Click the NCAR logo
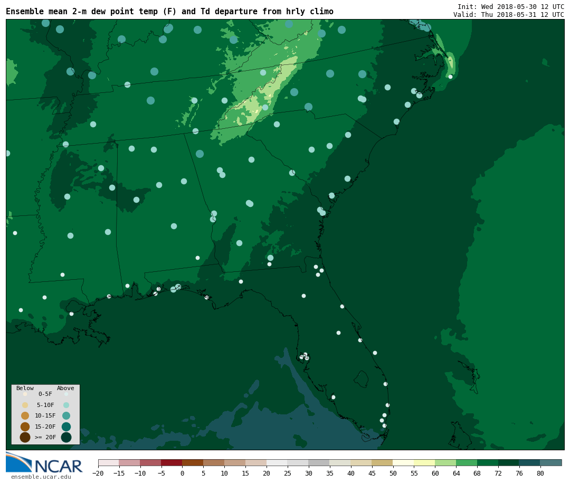 point(44,462)
